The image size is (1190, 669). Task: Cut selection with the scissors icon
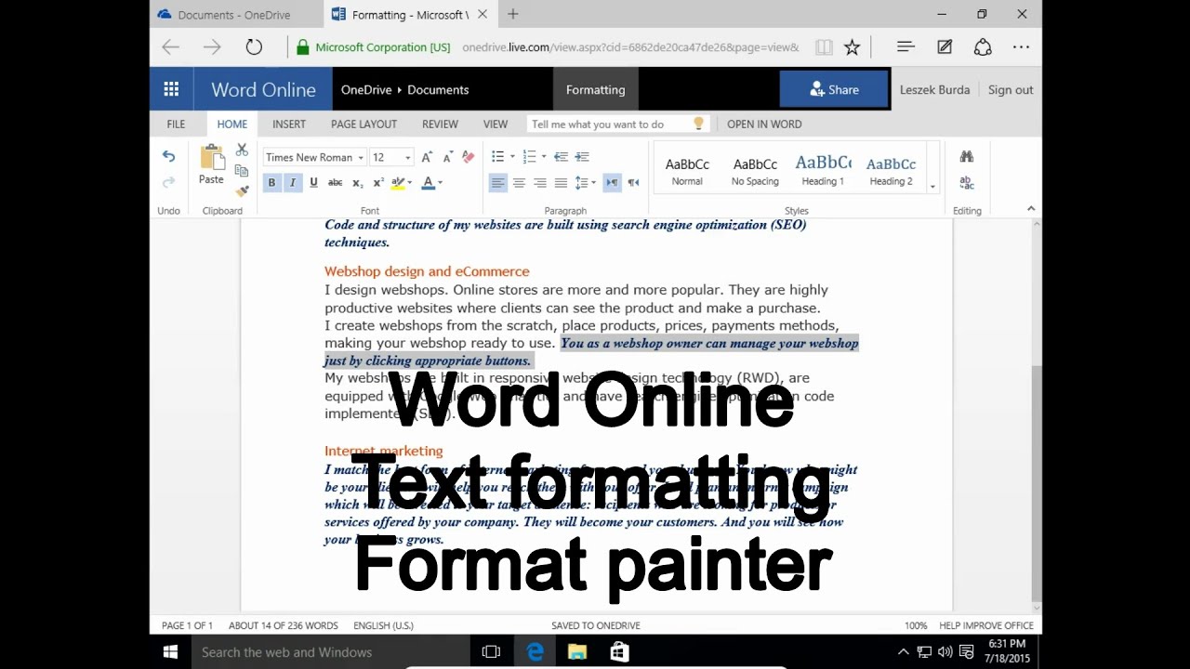(x=242, y=150)
